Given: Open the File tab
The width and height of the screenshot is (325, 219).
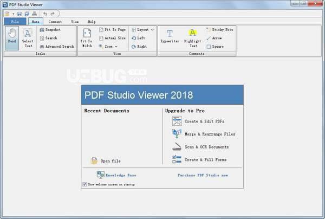Looking at the screenshot, I should tap(15, 22).
